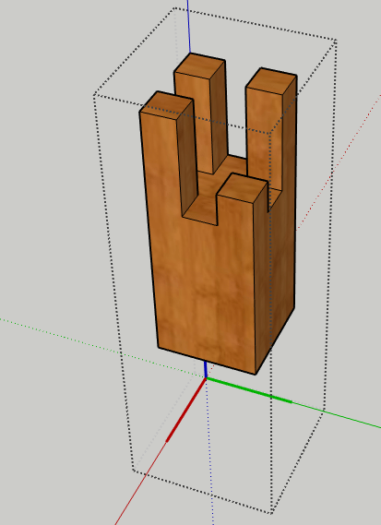Viewport: 381px width, 525px height.
Task: Click the axes origin point
Action: click(x=206, y=378)
